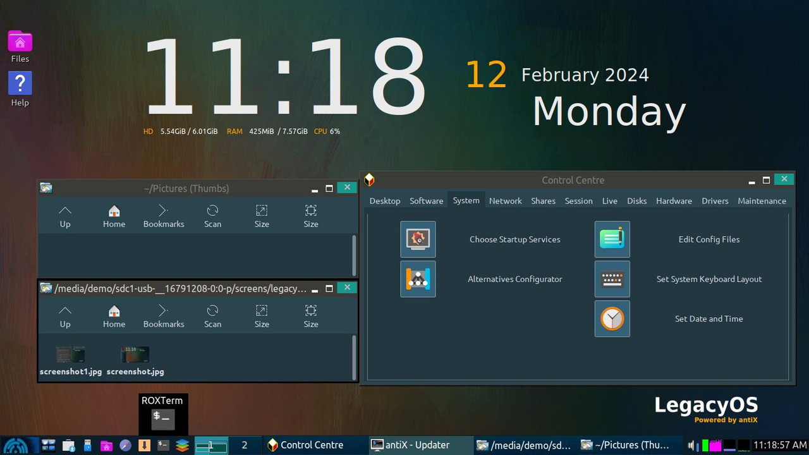Rescan directory in the ~/Pictures window
This screenshot has width=809, height=455.
pyautogui.click(x=213, y=215)
